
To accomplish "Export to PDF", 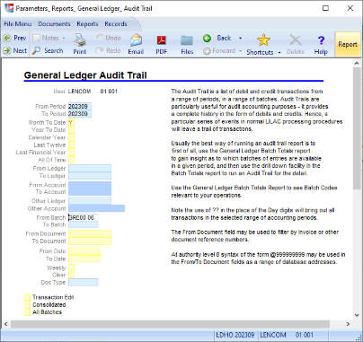I will pyautogui.click(x=162, y=44).
